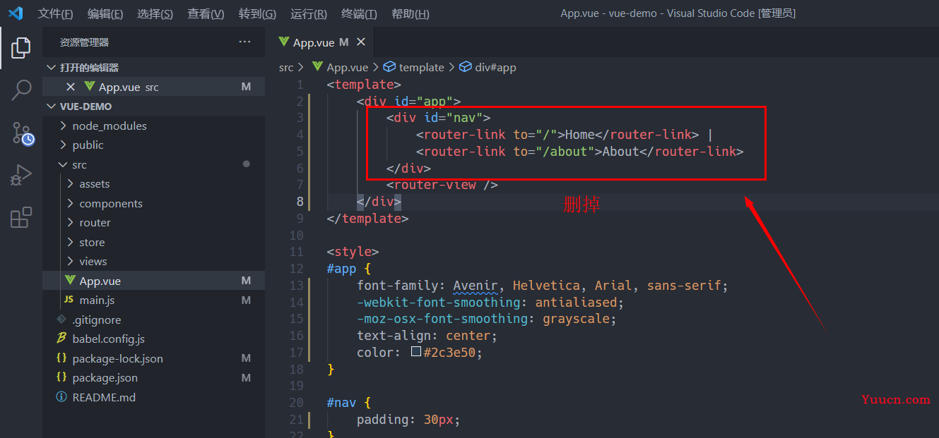939x438 pixels.
Task: Open App.vue in the src tree
Action: point(153,281)
